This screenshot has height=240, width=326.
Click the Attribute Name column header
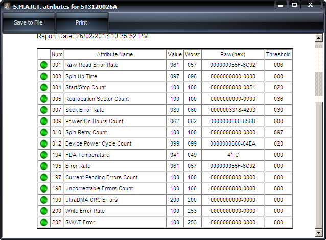tap(115, 54)
